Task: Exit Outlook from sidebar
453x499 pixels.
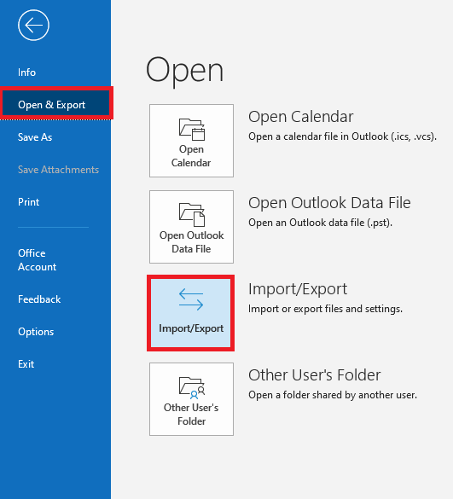Action: coord(26,364)
